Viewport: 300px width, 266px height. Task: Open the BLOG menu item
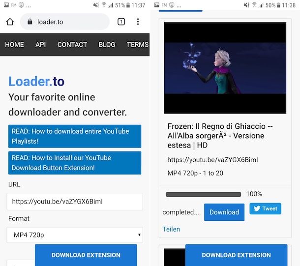107,45
